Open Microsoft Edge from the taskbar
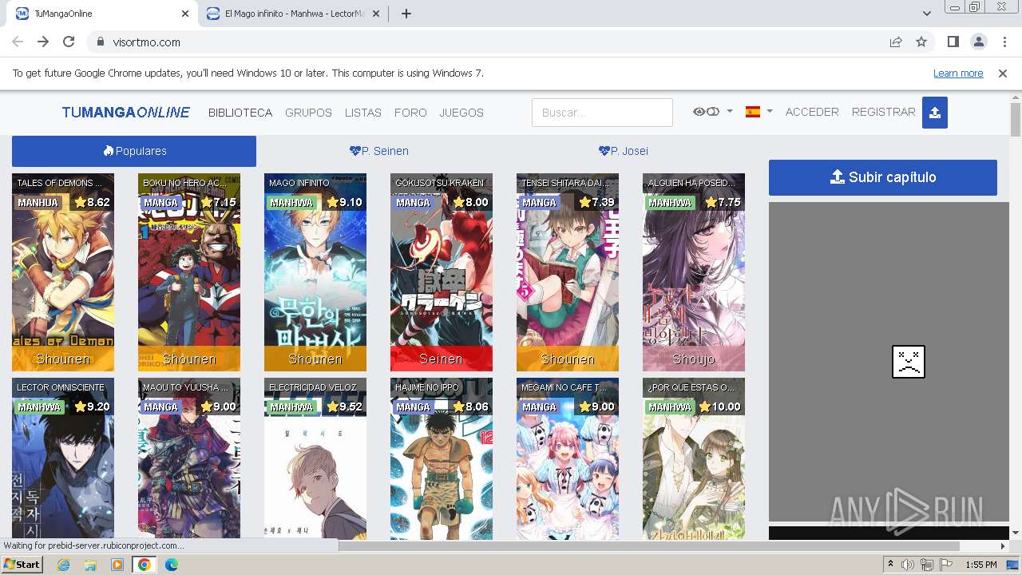 click(x=172, y=565)
